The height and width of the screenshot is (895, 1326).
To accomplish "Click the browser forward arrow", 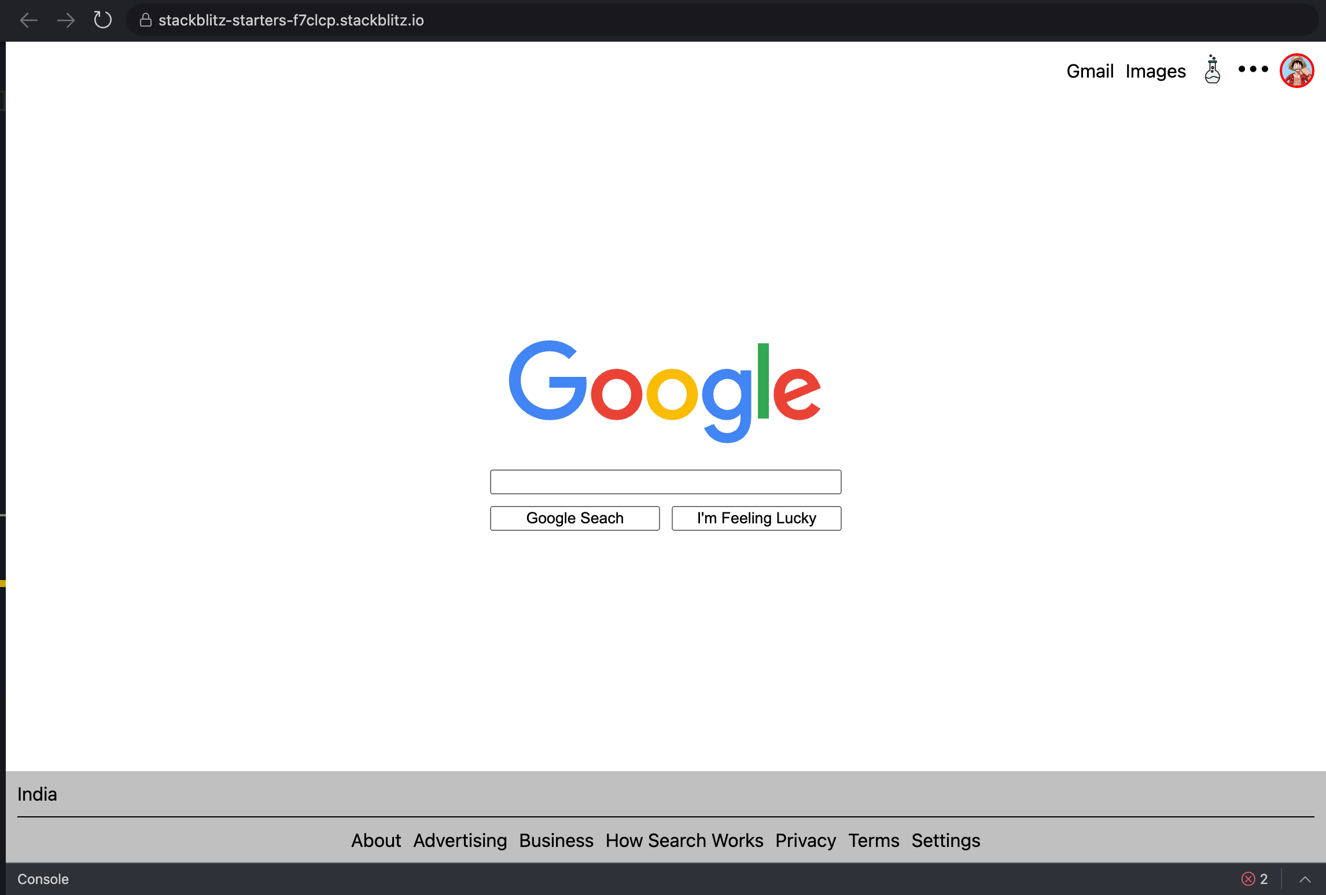I will coord(66,20).
